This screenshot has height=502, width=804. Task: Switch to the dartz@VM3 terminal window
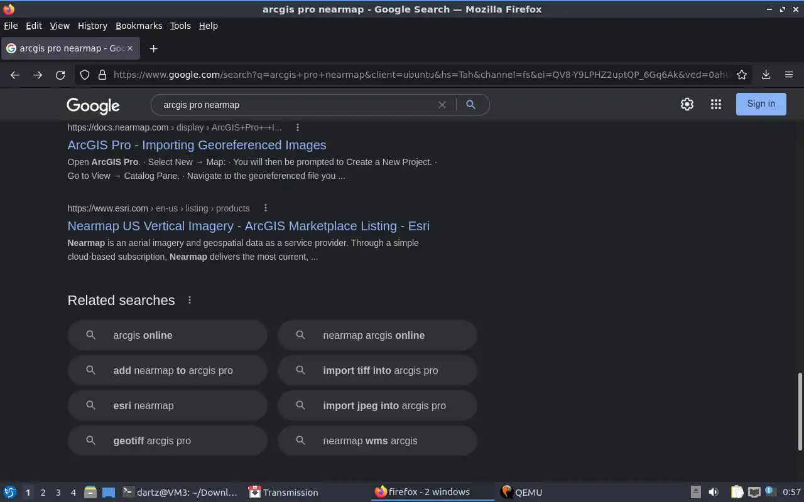[180, 492]
